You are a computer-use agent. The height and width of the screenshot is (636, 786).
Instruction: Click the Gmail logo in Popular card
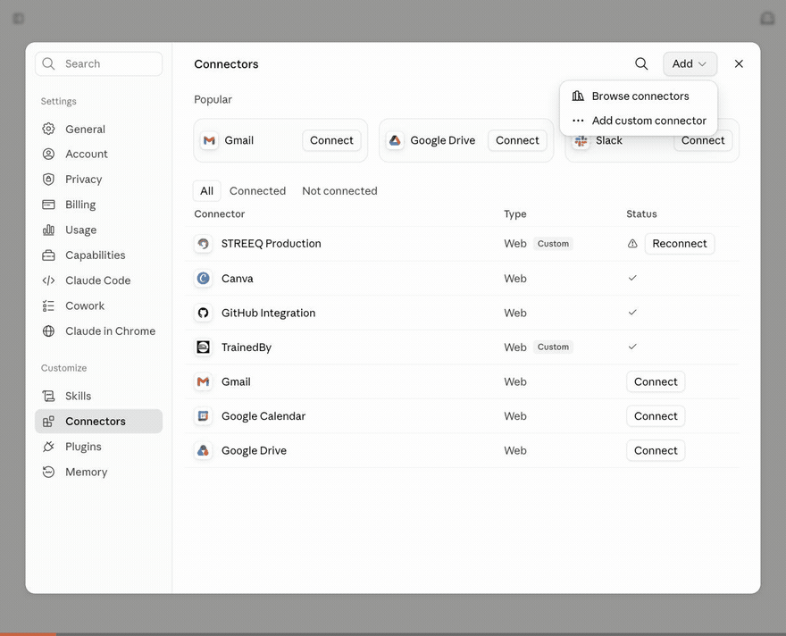(210, 140)
